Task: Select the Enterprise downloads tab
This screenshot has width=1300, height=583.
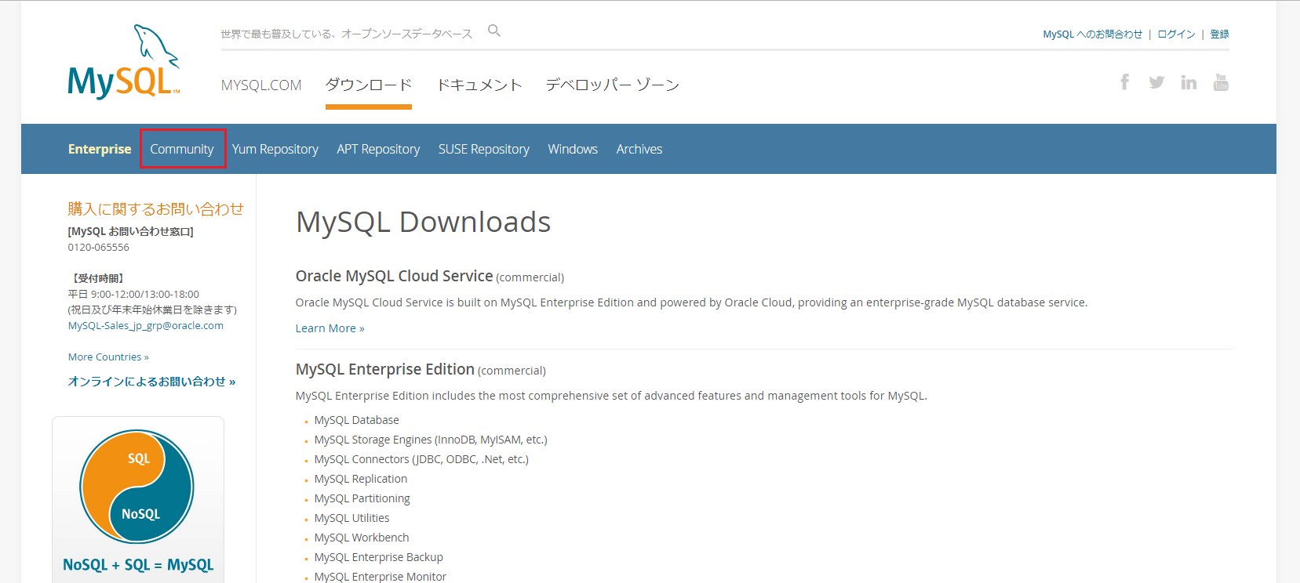Action: (x=100, y=149)
